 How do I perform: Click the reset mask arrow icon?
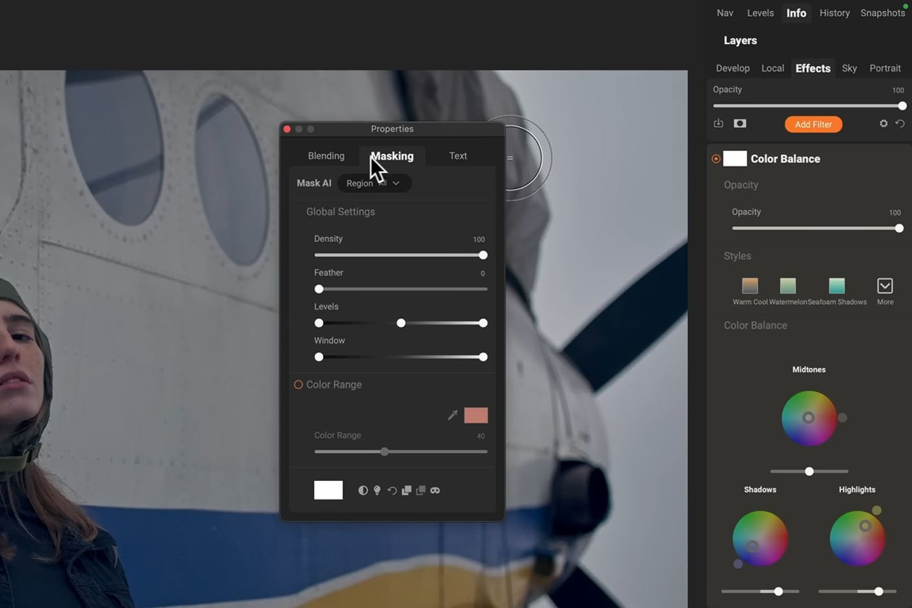point(392,490)
